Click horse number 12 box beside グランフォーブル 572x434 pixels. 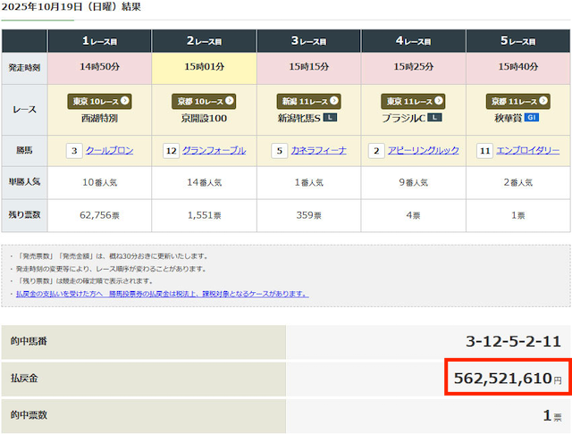click(x=170, y=151)
